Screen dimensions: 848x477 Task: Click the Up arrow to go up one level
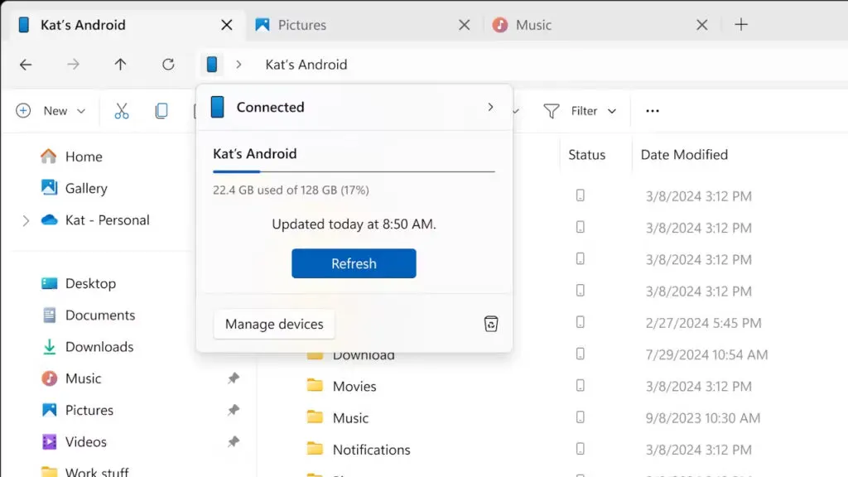point(120,64)
